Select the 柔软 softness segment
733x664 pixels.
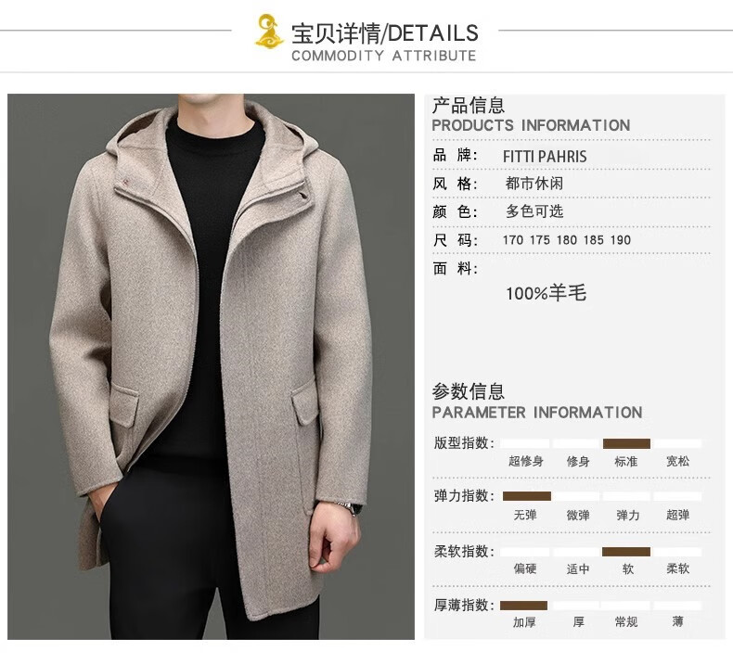coord(678,552)
